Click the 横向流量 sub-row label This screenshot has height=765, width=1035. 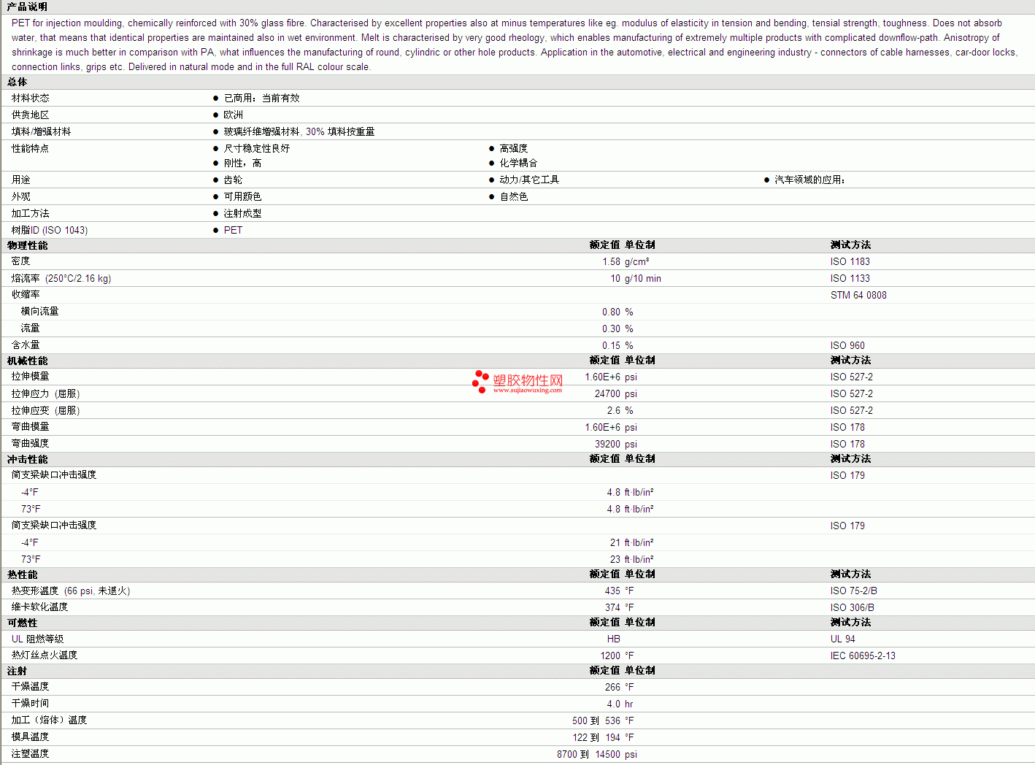39,312
